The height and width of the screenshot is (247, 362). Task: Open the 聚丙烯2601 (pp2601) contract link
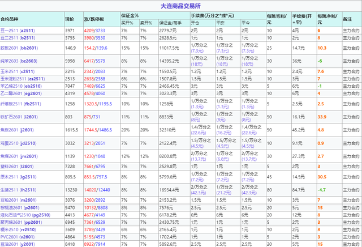(21, 222)
